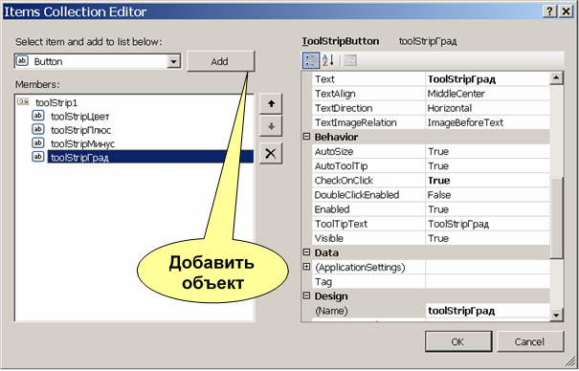
Task: Click scrollbar down arrow in property grid
Action: click(556, 315)
